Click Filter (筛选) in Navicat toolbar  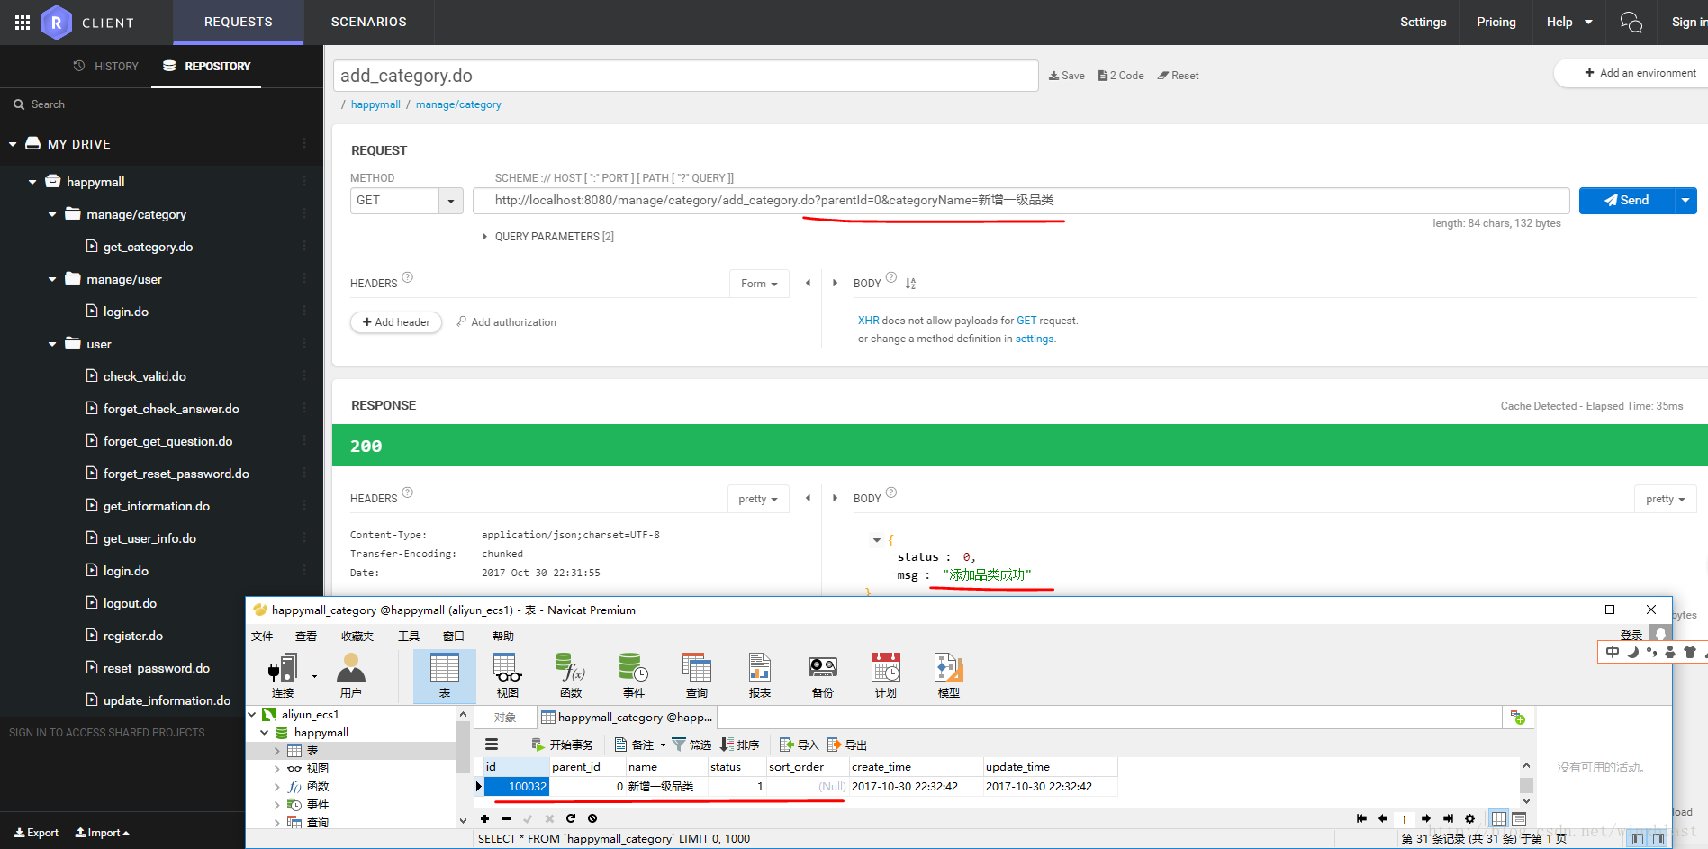691,745
